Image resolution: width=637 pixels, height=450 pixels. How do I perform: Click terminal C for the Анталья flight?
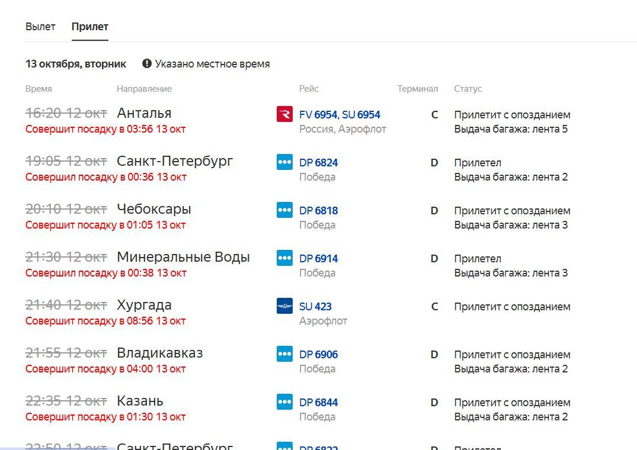pyautogui.click(x=434, y=115)
